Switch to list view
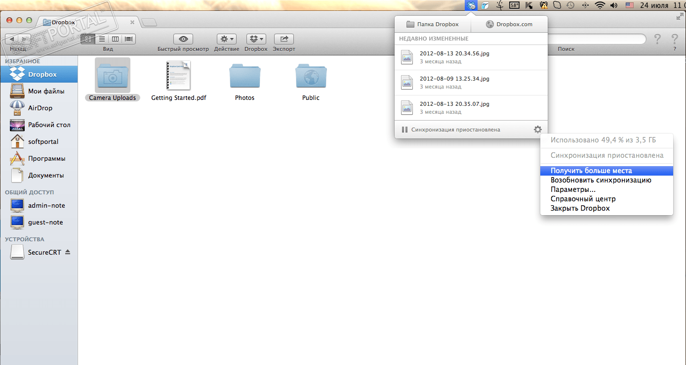This screenshot has width=686, height=365. click(x=102, y=39)
